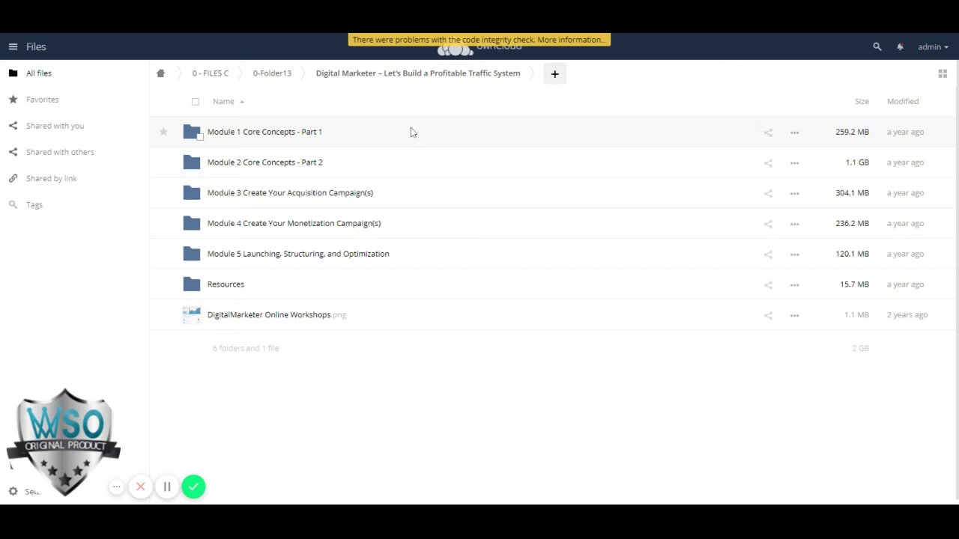Open DigitalMarketer Online Workshops.png file

[x=276, y=314]
